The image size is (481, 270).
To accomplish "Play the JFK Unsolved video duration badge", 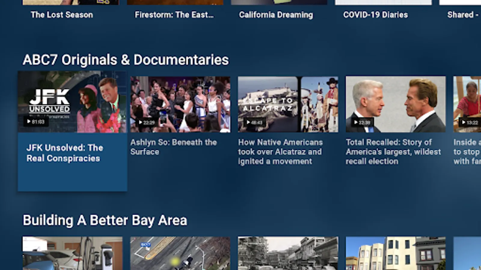I will click(36, 121).
